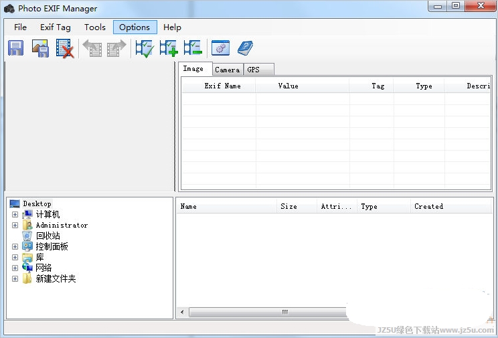Viewport: 498px width, 338px height.
Task: Click the file list scroll left arrow
Action: (x=182, y=312)
